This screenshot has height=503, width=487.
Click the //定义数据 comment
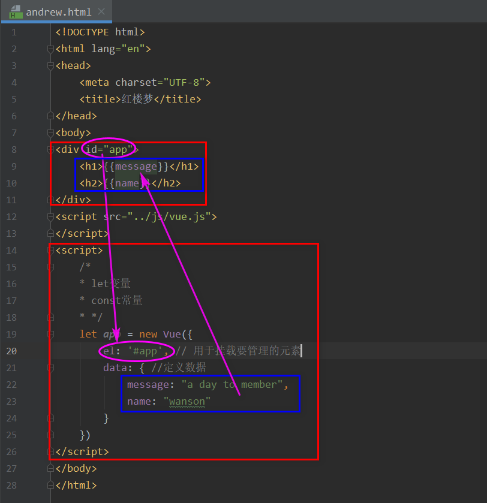(x=178, y=368)
